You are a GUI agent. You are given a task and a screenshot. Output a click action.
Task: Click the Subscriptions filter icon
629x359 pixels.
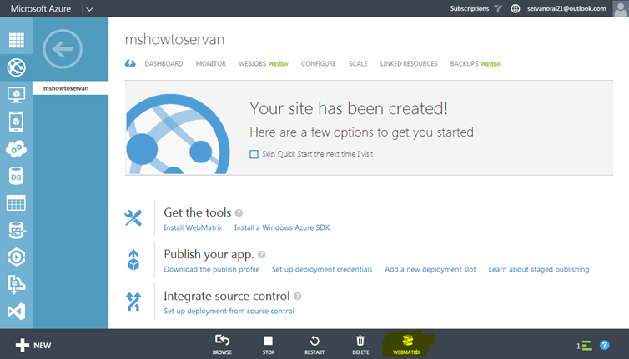pos(498,8)
